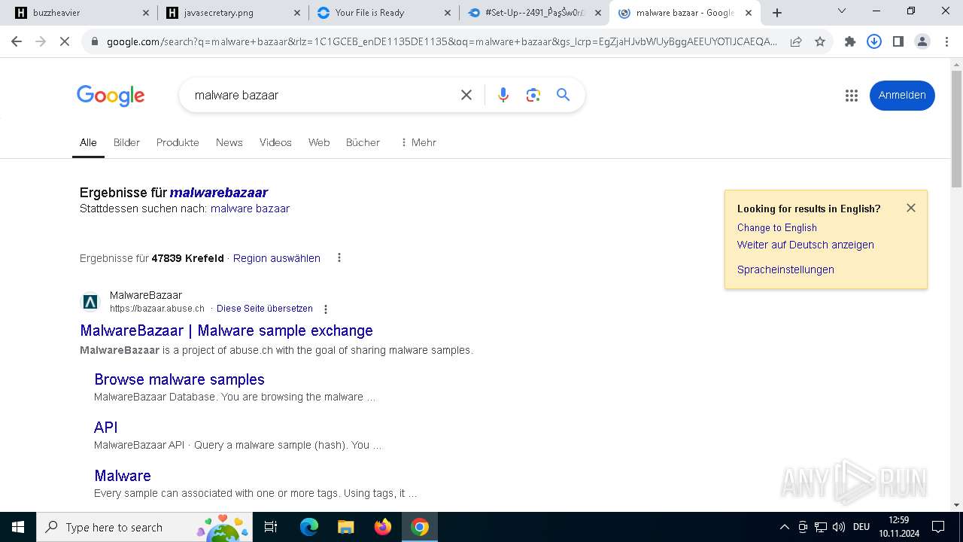The height and width of the screenshot is (542, 963).
Task: Start voice search with the microphone icon
Action: [x=503, y=95]
